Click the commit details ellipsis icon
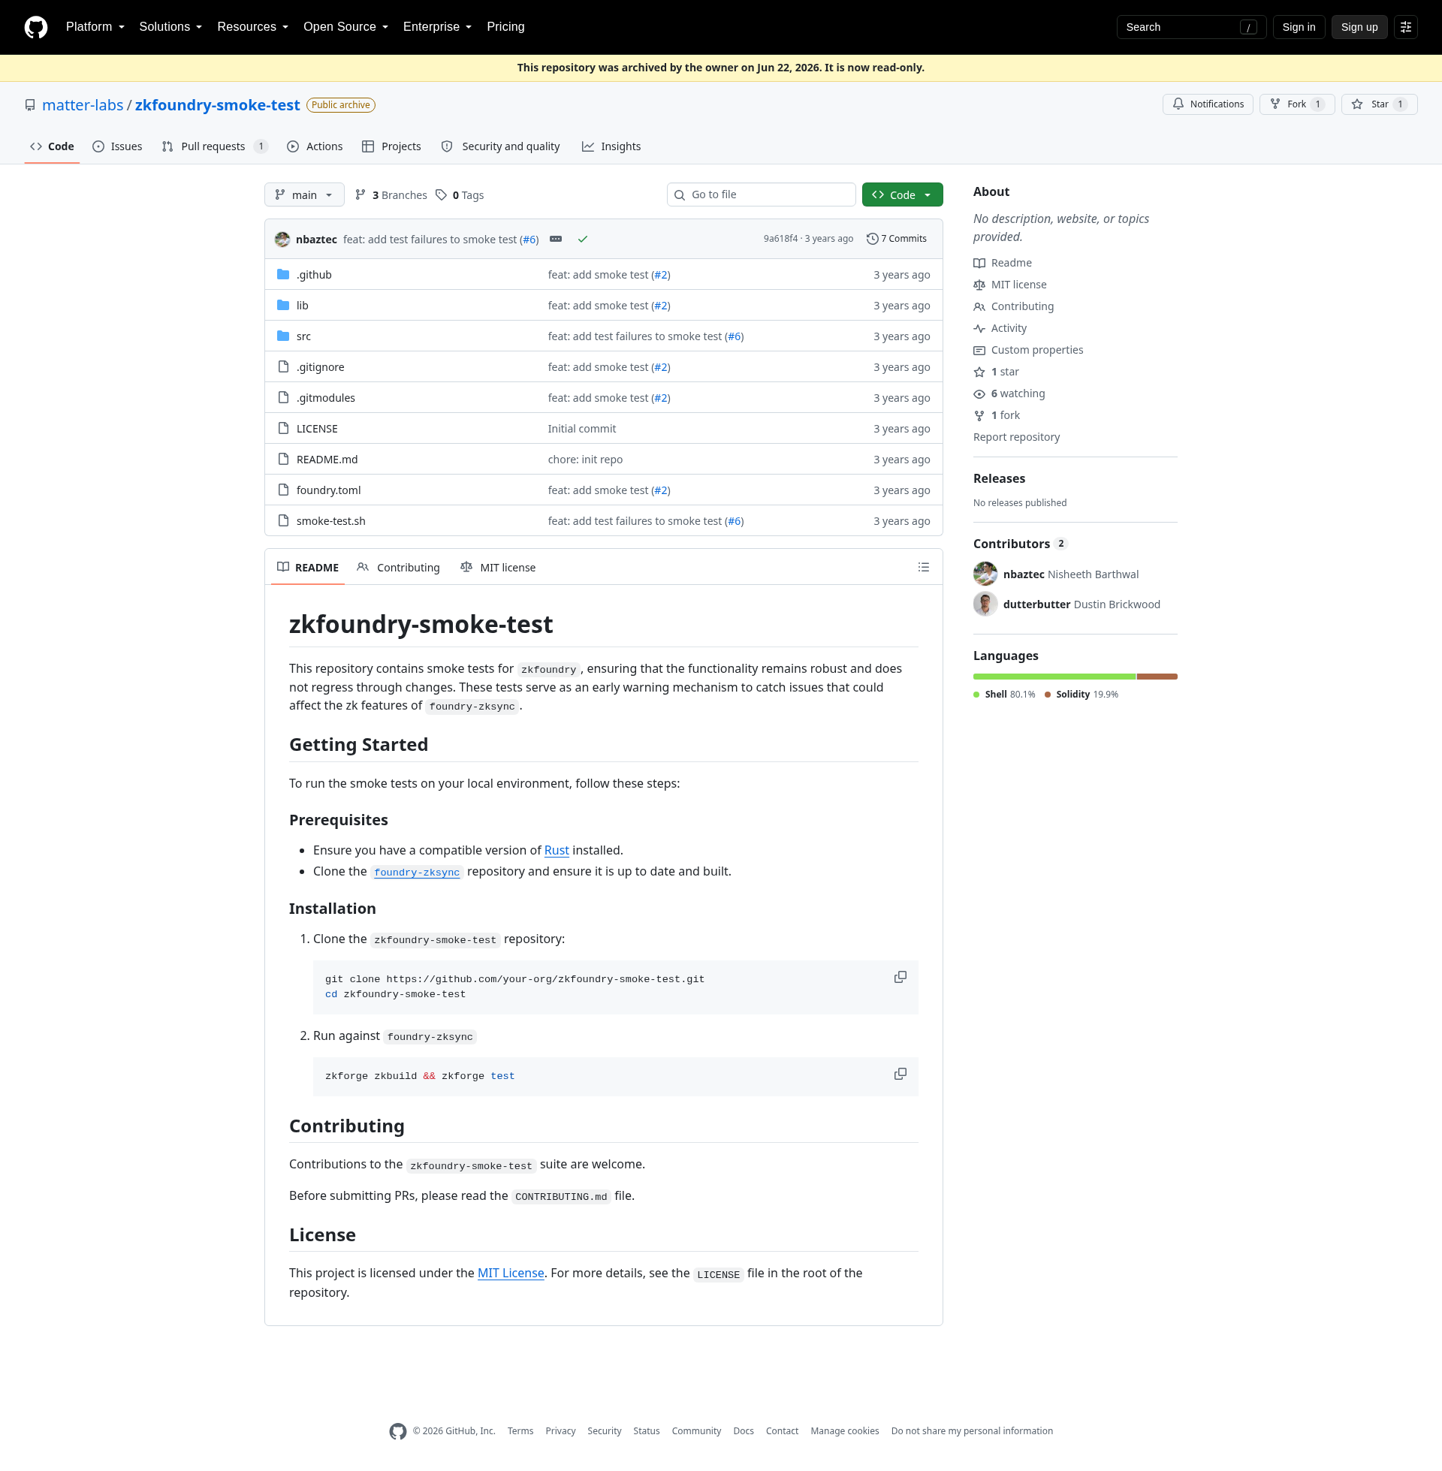This screenshot has width=1442, height=1471. [x=556, y=240]
